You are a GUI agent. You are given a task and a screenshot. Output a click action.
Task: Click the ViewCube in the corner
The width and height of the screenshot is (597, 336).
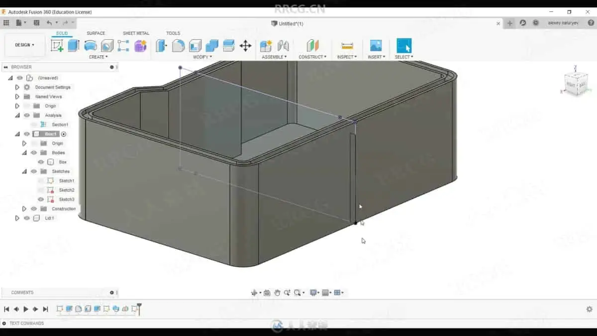(x=576, y=83)
